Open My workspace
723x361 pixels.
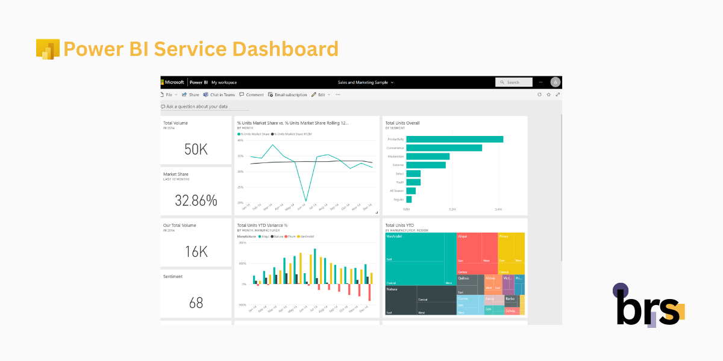224,82
